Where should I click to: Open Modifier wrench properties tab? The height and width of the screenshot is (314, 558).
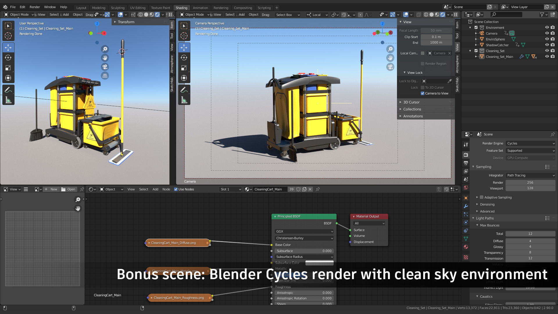click(466, 206)
